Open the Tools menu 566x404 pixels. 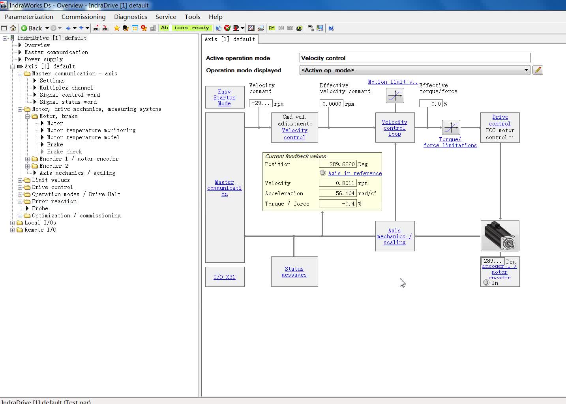[x=193, y=17]
